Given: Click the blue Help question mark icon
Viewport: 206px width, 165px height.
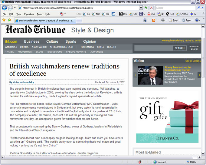Looking at the screenshot, I should click(x=197, y=20).
